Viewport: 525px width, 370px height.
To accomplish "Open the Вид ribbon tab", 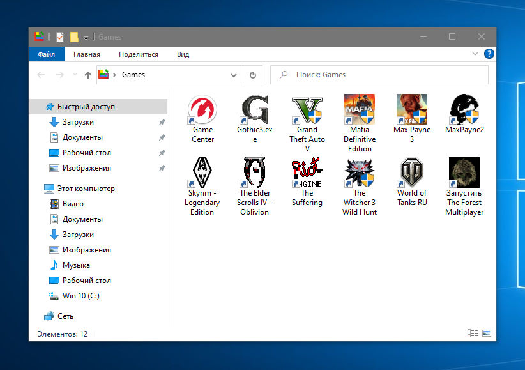I will coord(183,54).
